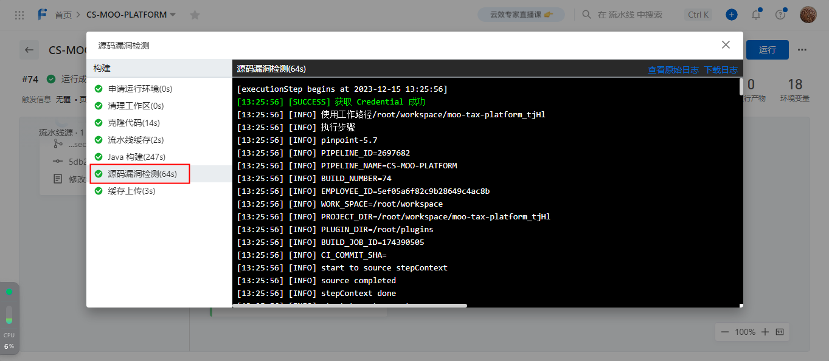This screenshot has width=829, height=361.
Task: Select the 流水线缓存(2s) step
Action: click(159, 140)
